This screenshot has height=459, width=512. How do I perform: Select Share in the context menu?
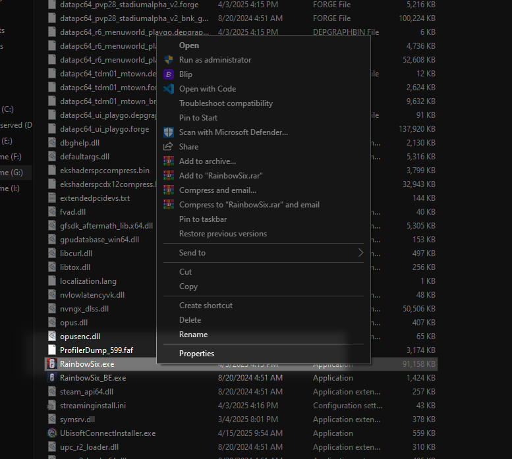click(x=263, y=147)
